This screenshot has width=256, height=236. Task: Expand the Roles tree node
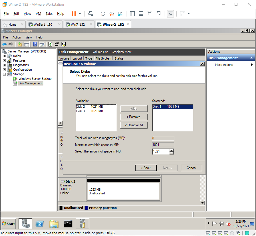tap(4, 56)
